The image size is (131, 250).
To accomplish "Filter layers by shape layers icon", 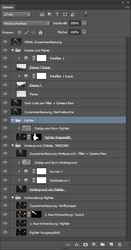I will (x=65, y=14).
